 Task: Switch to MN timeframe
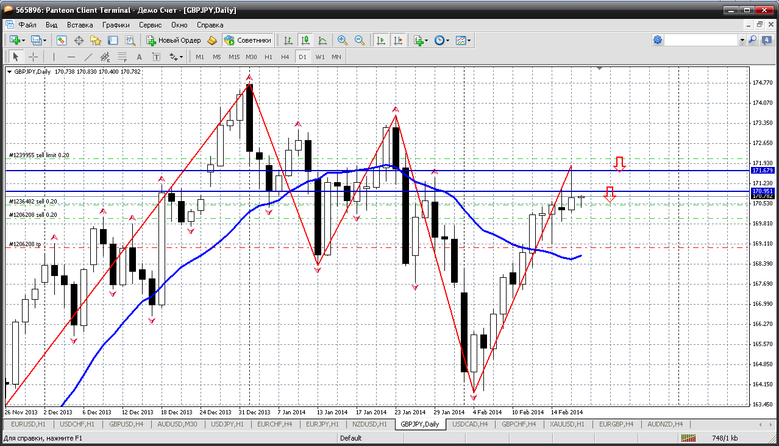pos(336,57)
